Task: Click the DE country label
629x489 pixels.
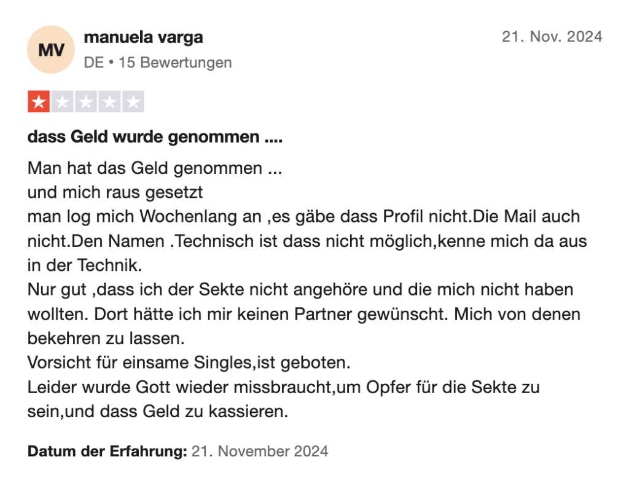Action: coord(94,63)
